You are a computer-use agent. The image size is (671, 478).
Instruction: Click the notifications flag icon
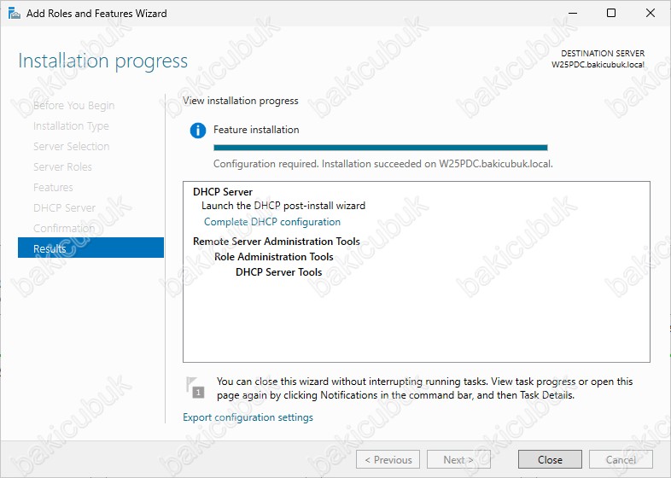[x=196, y=387]
